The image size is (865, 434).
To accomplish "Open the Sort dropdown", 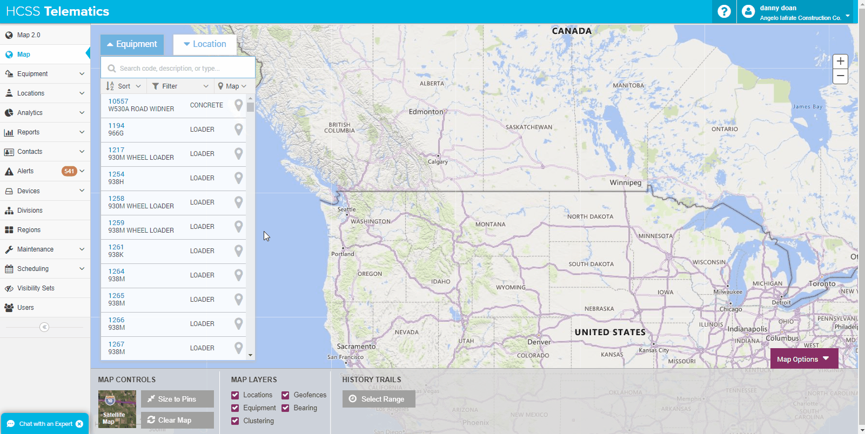I will coord(124,86).
